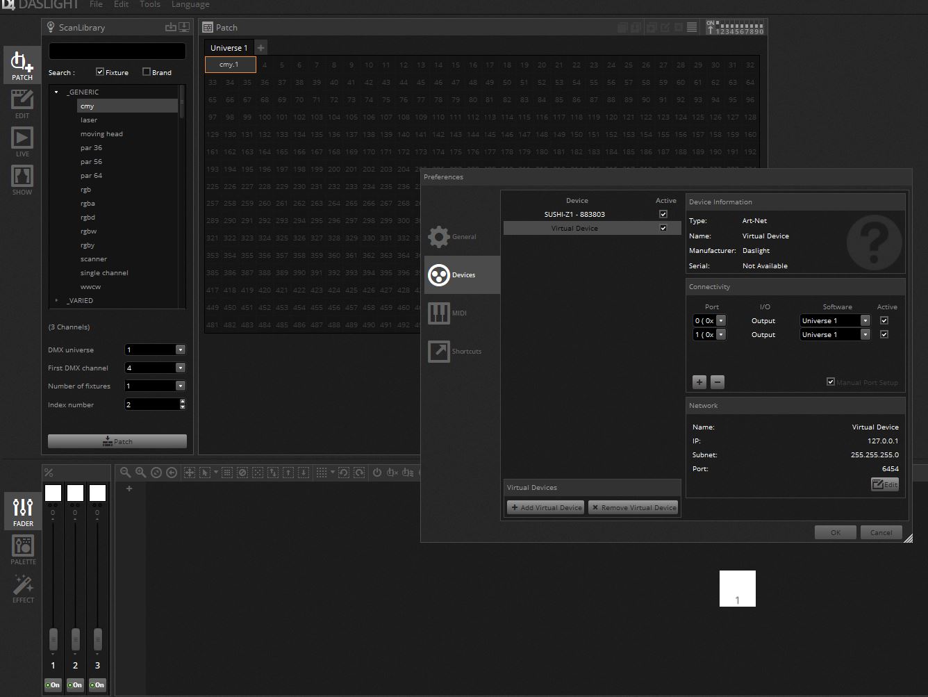Open the EFFECT wand icon
Image resolution: width=928 pixels, height=697 pixels.
click(23, 588)
